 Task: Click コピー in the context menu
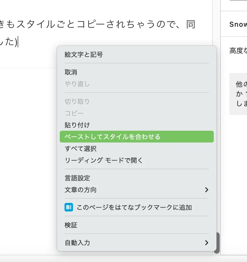point(74,113)
